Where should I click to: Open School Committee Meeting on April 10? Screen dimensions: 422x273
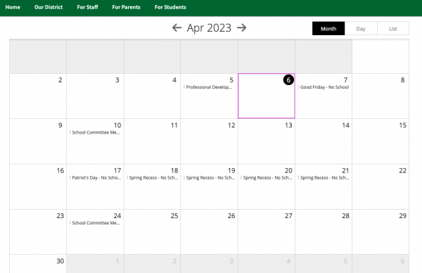[x=95, y=132]
